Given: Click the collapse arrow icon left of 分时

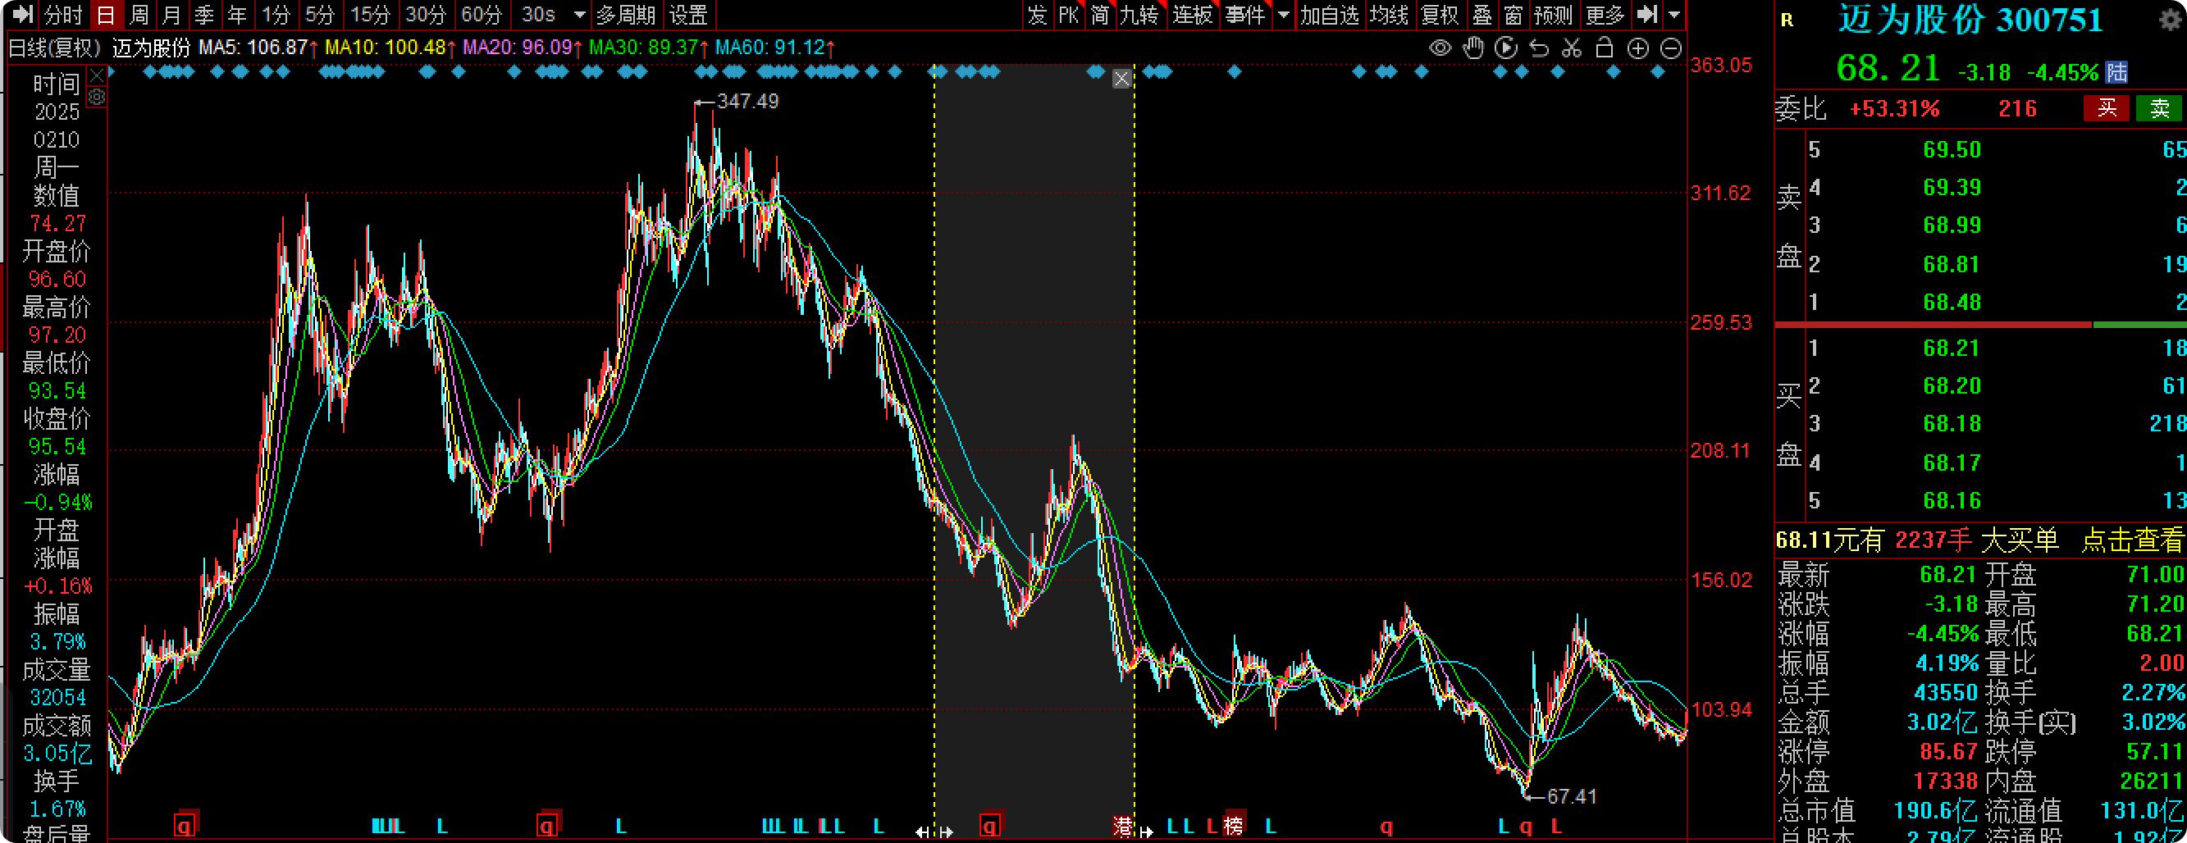Looking at the screenshot, I should [23, 15].
